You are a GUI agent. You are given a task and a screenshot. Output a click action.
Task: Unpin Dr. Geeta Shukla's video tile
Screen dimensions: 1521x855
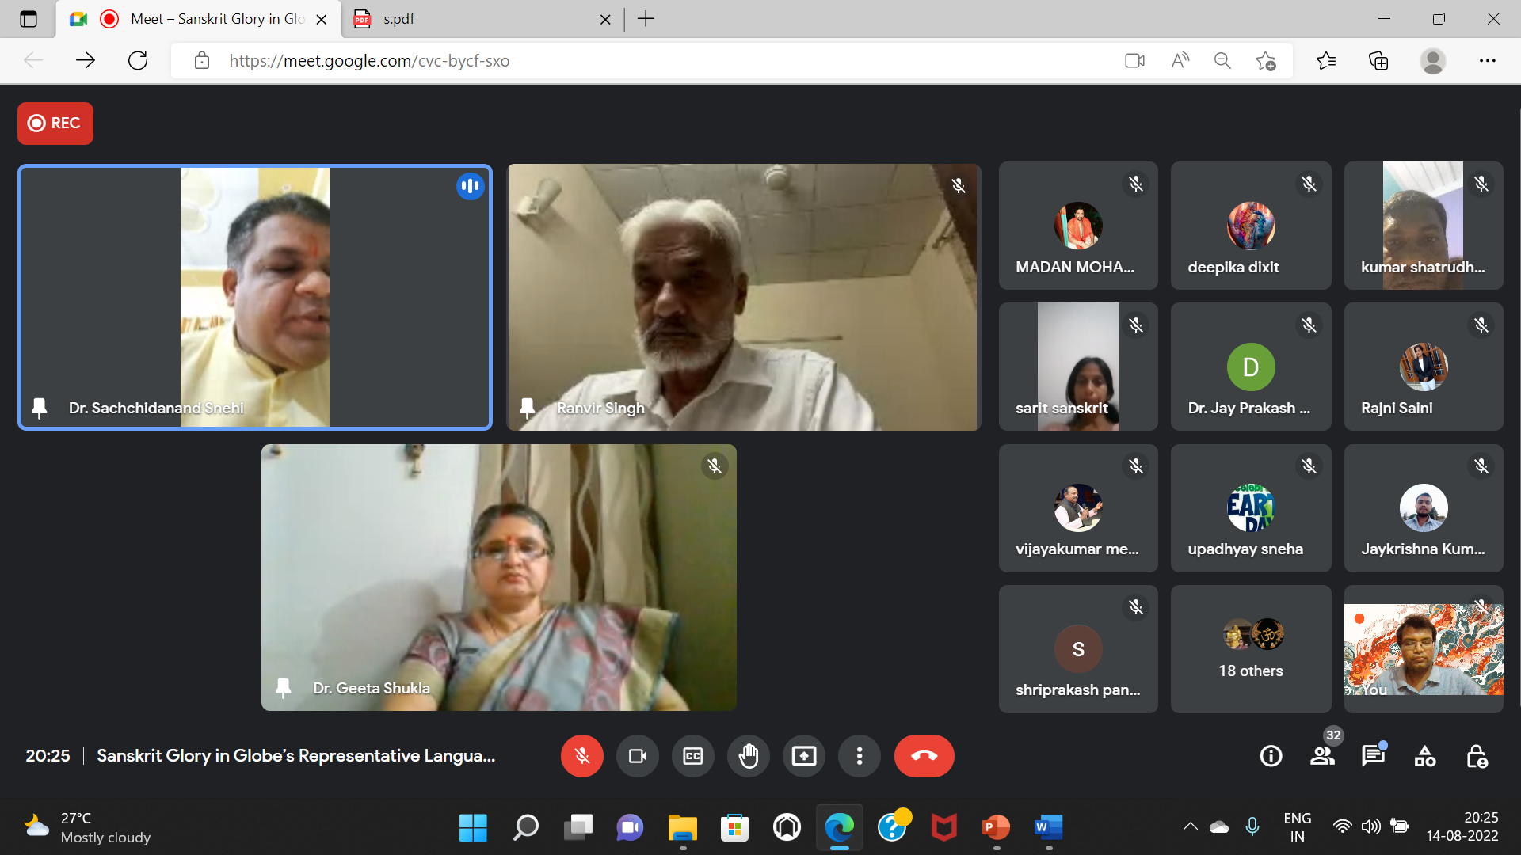(x=283, y=688)
